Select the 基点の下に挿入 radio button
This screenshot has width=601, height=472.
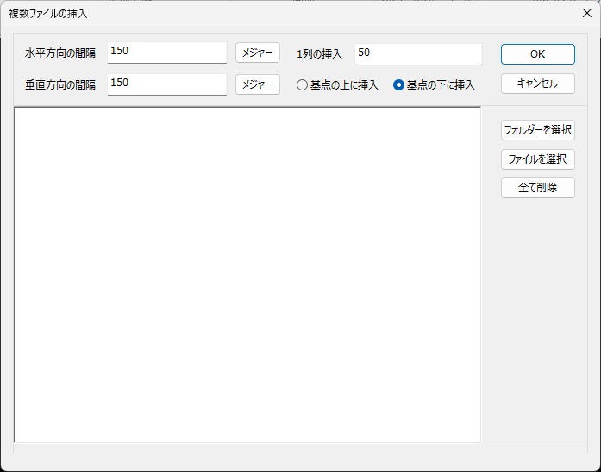[x=398, y=85]
